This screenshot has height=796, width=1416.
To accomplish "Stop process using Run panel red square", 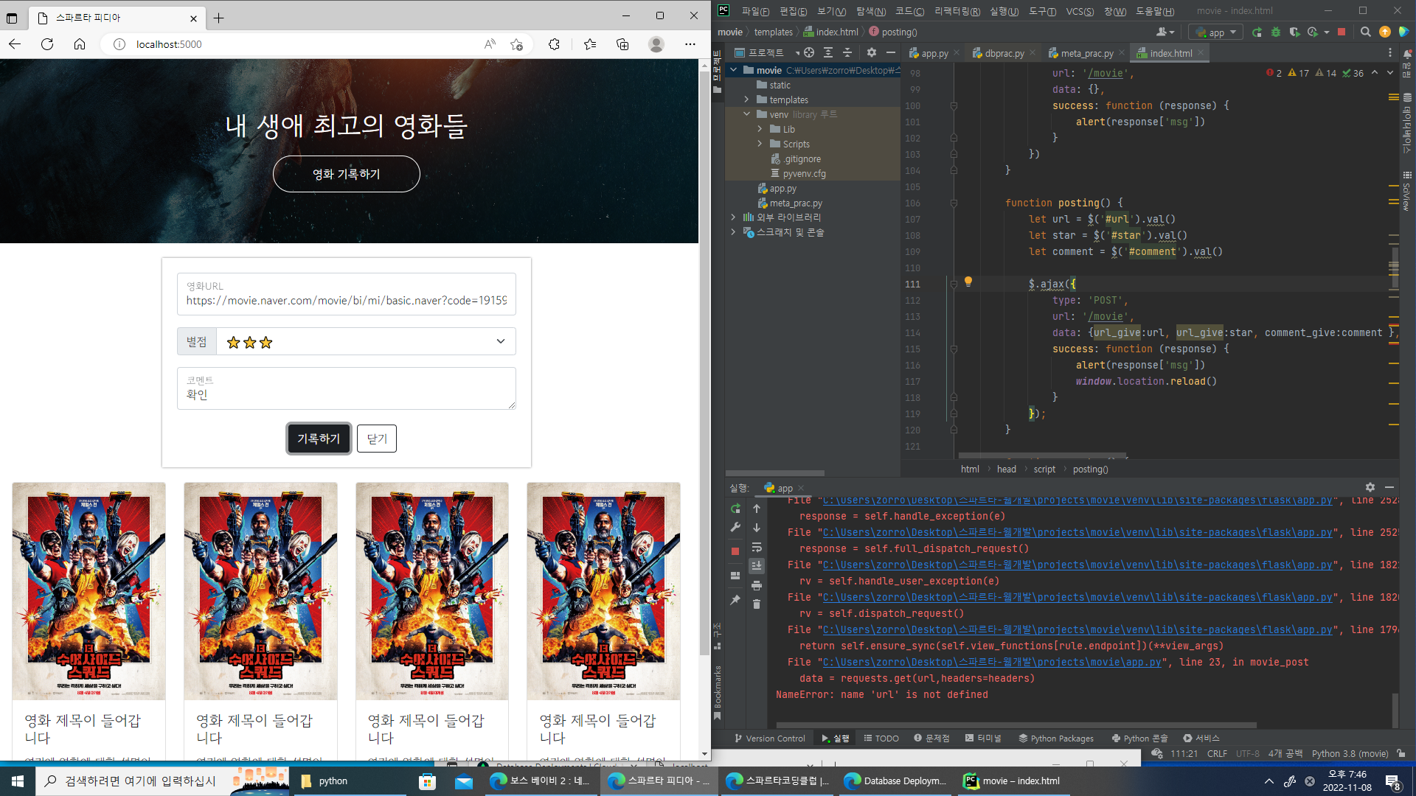I will 735,551.
